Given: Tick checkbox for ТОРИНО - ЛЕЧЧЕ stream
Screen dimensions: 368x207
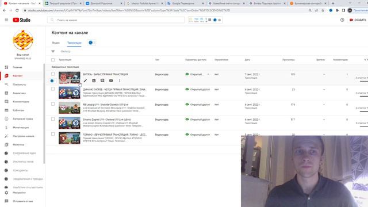Looking at the screenshot, I should (53, 134).
